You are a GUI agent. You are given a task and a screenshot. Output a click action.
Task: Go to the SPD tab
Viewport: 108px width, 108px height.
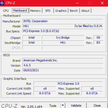tap(48, 11)
